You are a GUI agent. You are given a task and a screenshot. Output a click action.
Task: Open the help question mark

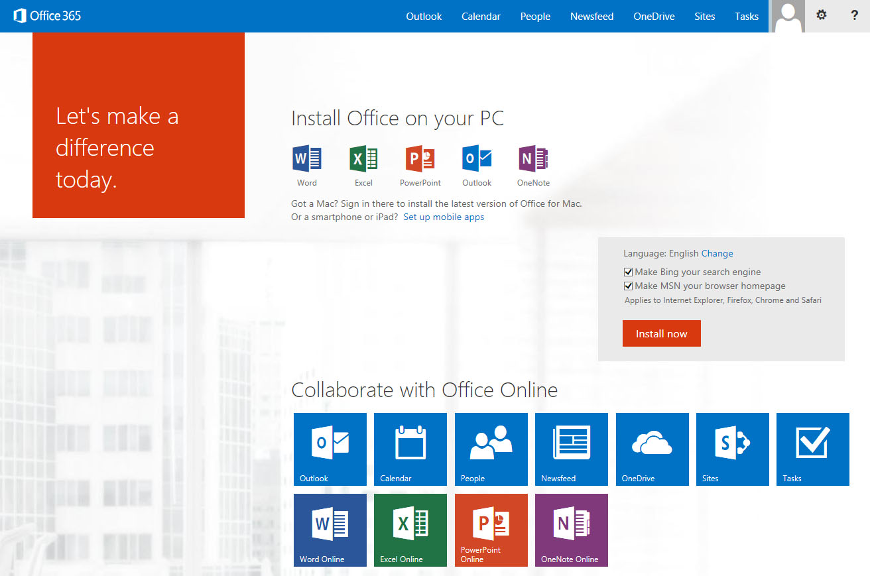(855, 15)
